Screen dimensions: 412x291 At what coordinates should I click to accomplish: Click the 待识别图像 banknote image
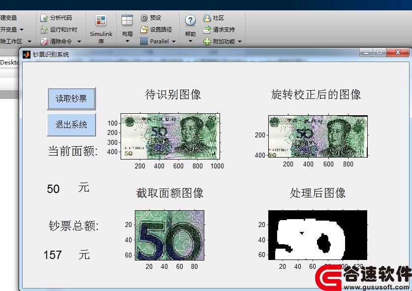point(170,136)
